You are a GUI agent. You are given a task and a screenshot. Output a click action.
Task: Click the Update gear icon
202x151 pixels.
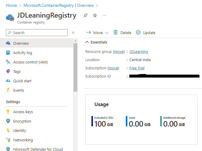pos(138,32)
